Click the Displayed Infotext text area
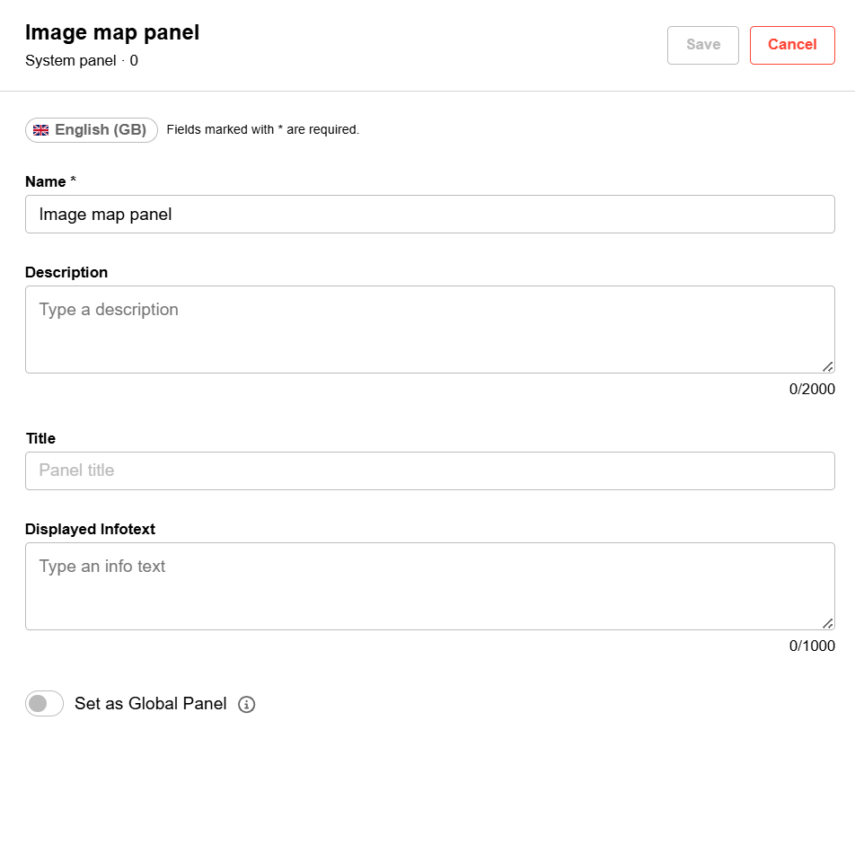This screenshot has height=844, width=855. (429, 585)
